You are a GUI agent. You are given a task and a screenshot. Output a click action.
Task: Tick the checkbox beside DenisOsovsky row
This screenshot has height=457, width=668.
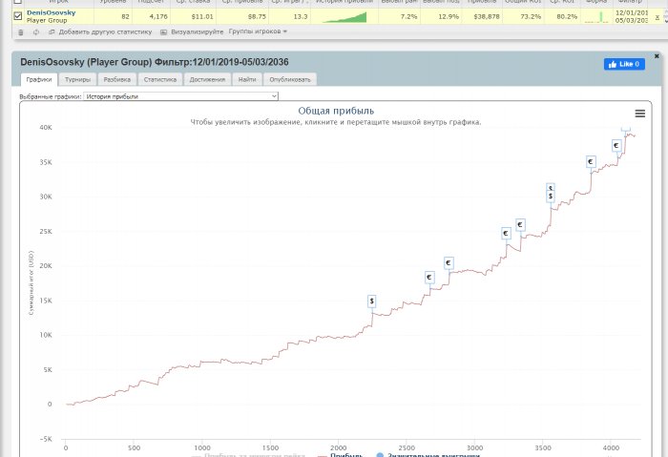18,16
